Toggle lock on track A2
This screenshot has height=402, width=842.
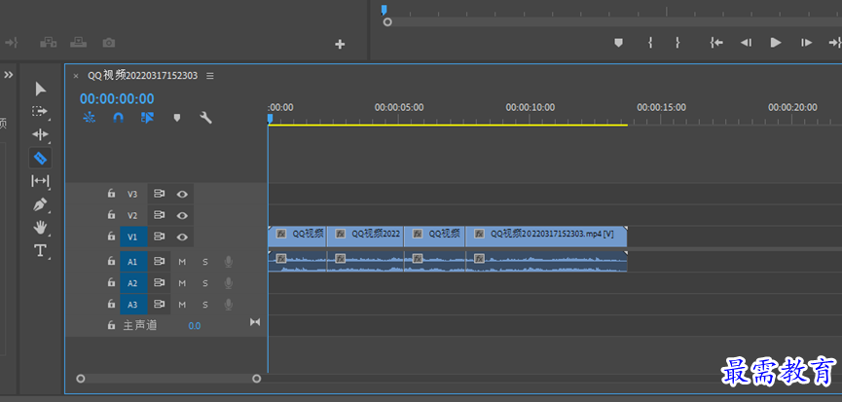click(111, 282)
